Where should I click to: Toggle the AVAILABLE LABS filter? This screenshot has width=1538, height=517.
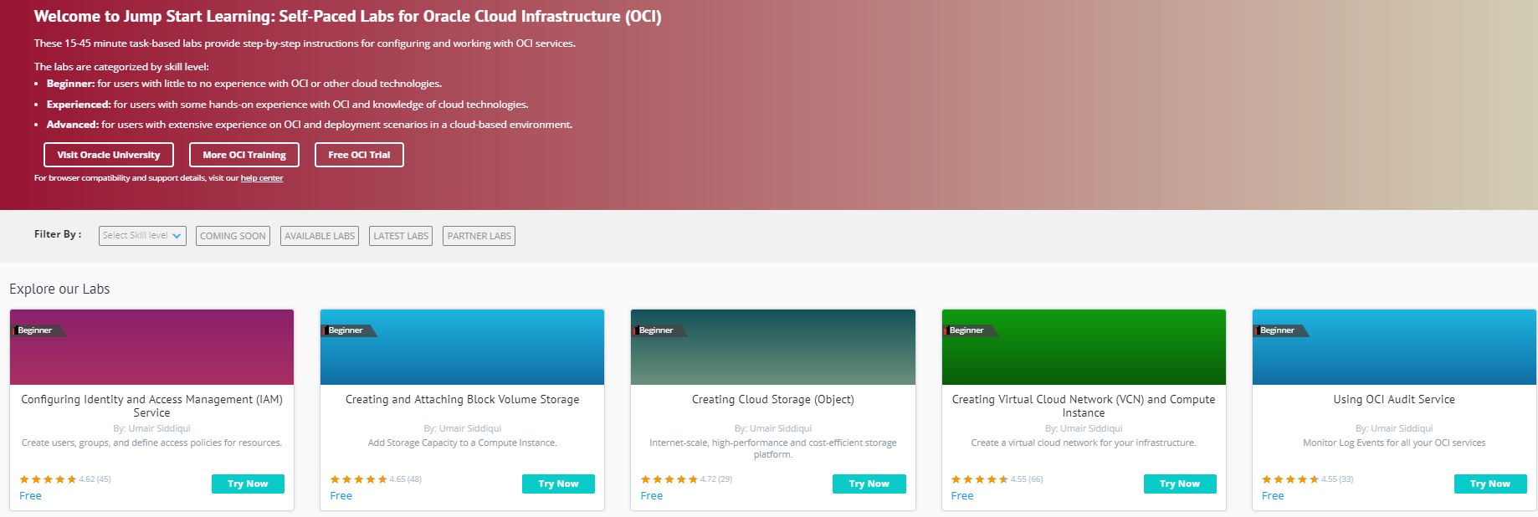click(x=320, y=236)
